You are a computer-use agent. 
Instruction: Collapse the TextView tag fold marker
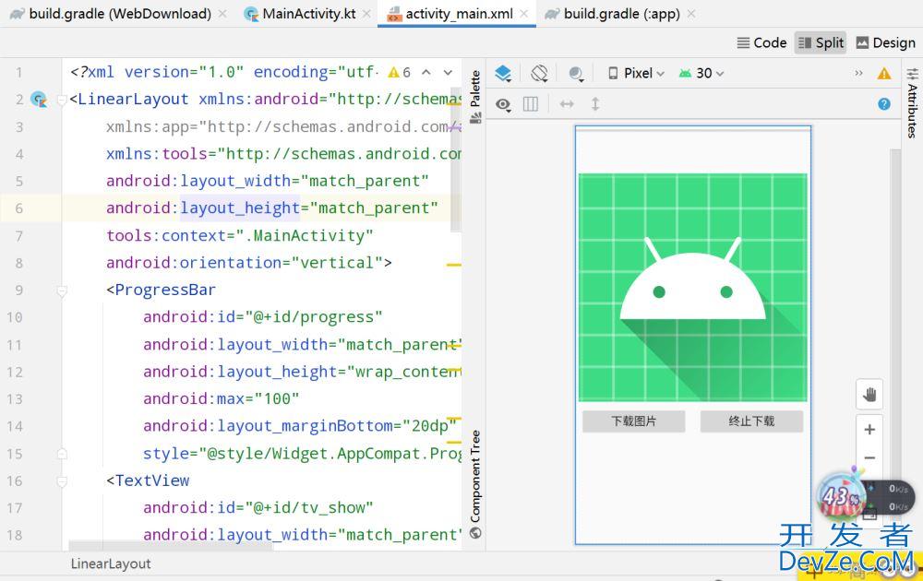click(62, 481)
